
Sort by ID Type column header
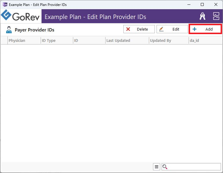(x=57, y=41)
